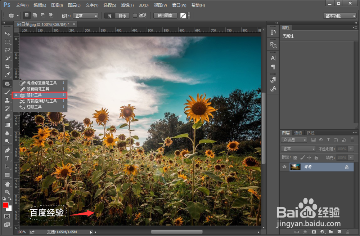Image resolution: width=360 pixels, height=236 pixels.
Task: Open the 基本功能 workspace dropdown
Action: (x=339, y=15)
